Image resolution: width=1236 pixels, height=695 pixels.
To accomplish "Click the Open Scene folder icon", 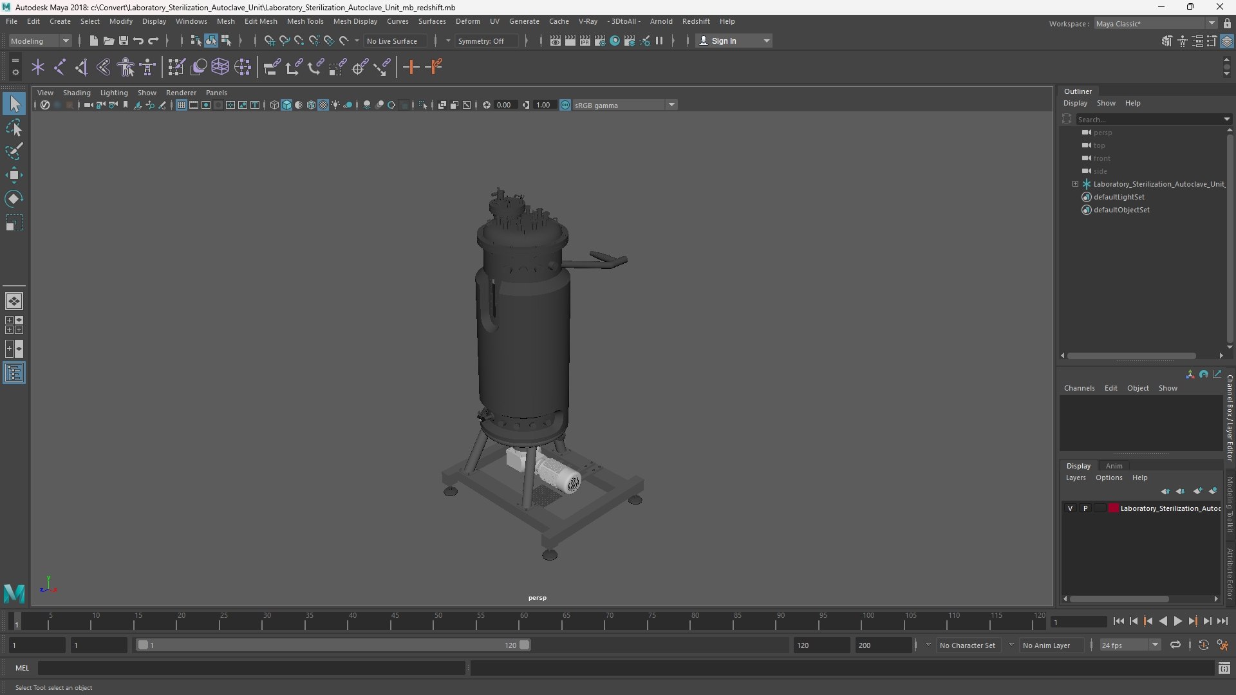I will [x=109, y=41].
